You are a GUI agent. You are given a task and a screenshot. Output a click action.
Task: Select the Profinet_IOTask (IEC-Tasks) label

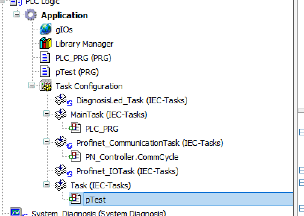(x=127, y=171)
